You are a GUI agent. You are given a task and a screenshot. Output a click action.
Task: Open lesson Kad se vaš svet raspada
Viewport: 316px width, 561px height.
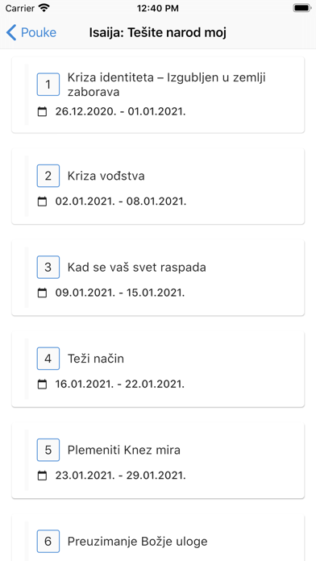(x=158, y=277)
